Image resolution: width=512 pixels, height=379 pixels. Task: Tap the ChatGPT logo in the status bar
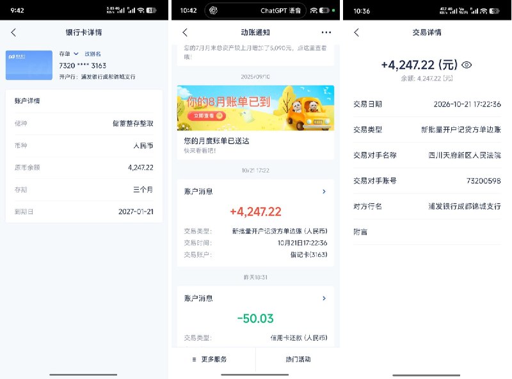coord(213,10)
